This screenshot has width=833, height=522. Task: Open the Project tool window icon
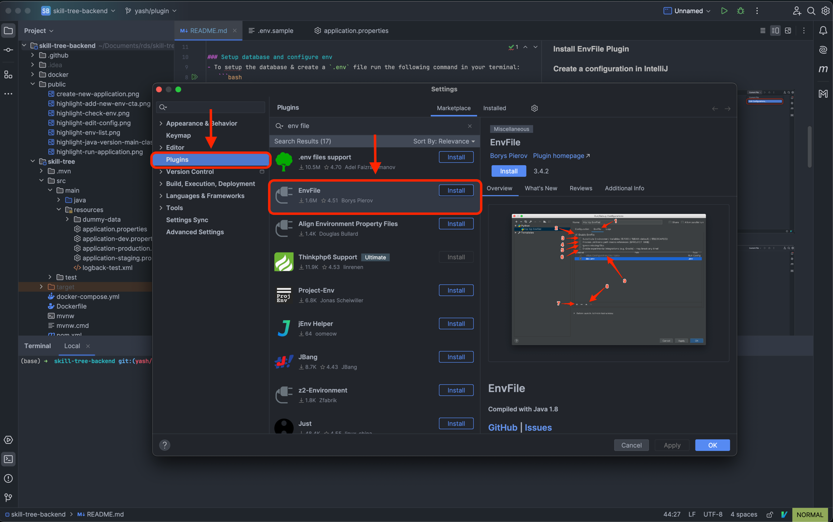click(x=9, y=30)
